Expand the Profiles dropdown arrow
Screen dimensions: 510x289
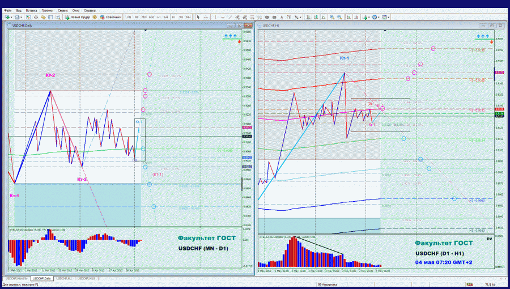[21, 17]
